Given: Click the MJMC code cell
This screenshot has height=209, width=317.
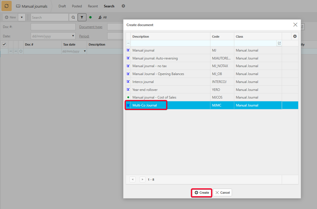Looking at the screenshot, I should point(222,105).
